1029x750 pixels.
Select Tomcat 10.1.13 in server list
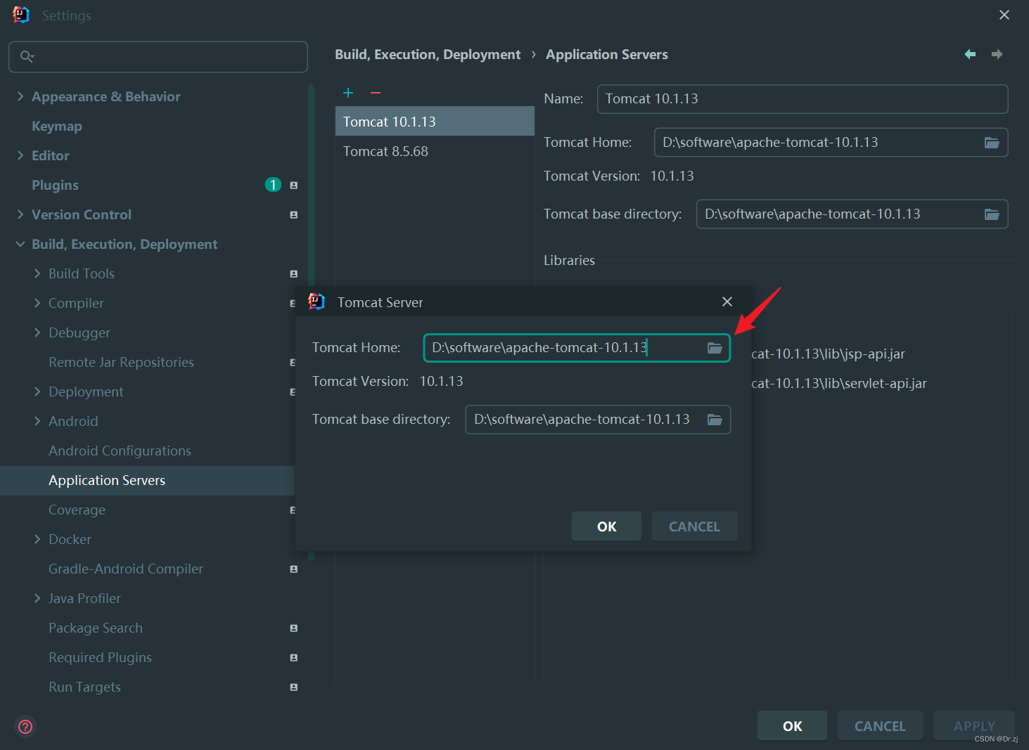(x=435, y=122)
